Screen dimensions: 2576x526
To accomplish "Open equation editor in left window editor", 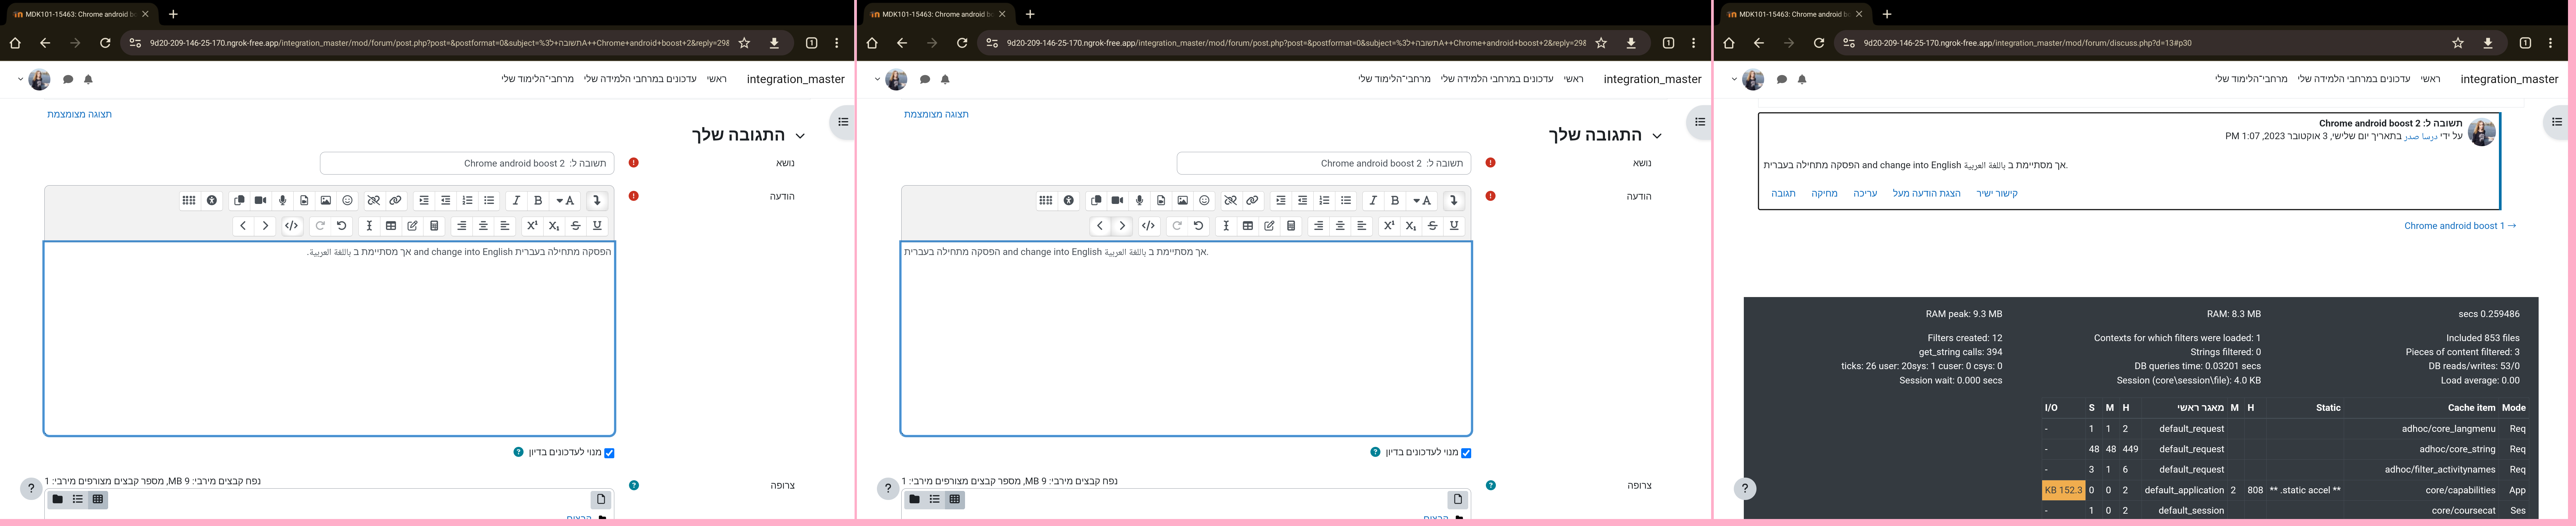I will 434,226.
